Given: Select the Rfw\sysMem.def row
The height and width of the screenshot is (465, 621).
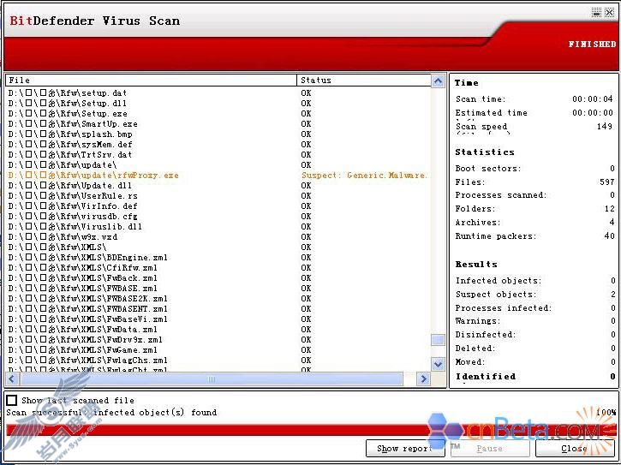Looking at the screenshot, I should tap(218, 144).
